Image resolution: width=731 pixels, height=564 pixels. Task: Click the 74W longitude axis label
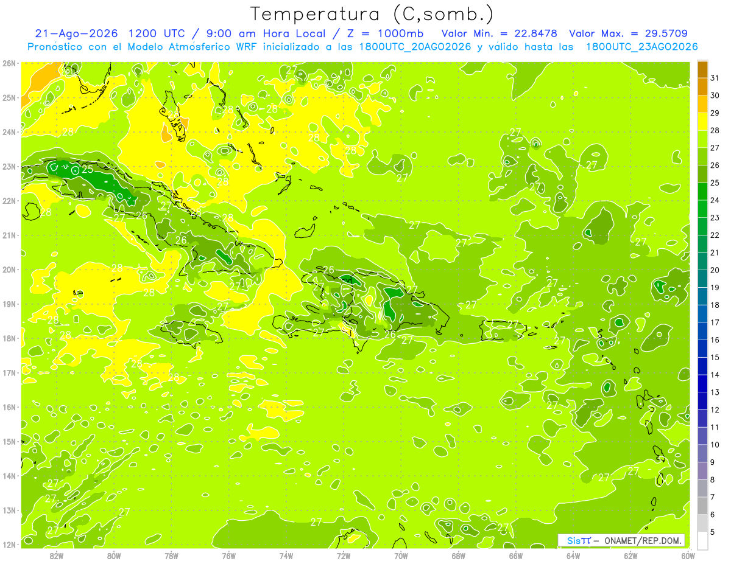(x=286, y=555)
